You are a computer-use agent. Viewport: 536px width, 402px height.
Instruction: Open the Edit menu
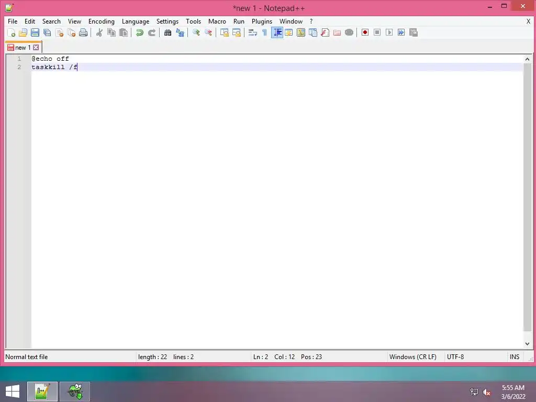(x=30, y=21)
